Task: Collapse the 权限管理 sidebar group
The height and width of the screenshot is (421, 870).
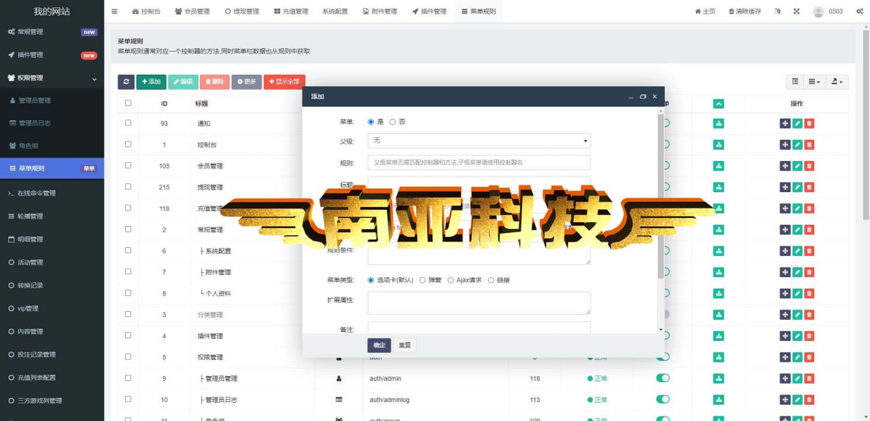Action: tap(52, 78)
